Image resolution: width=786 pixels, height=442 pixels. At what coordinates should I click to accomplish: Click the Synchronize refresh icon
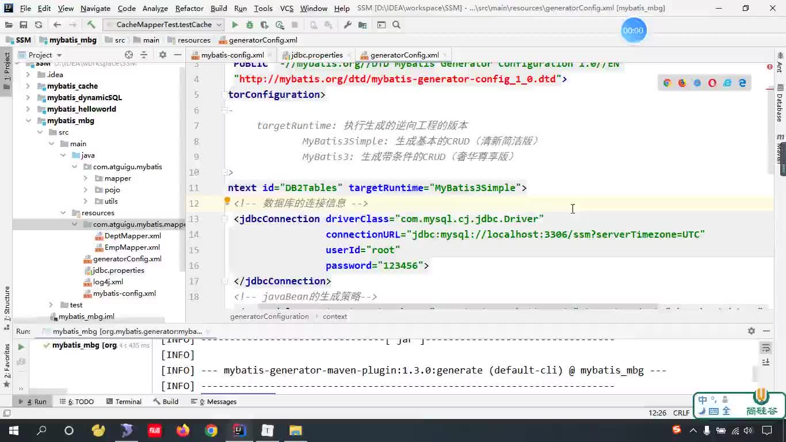pyautogui.click(x=39, y=25)
